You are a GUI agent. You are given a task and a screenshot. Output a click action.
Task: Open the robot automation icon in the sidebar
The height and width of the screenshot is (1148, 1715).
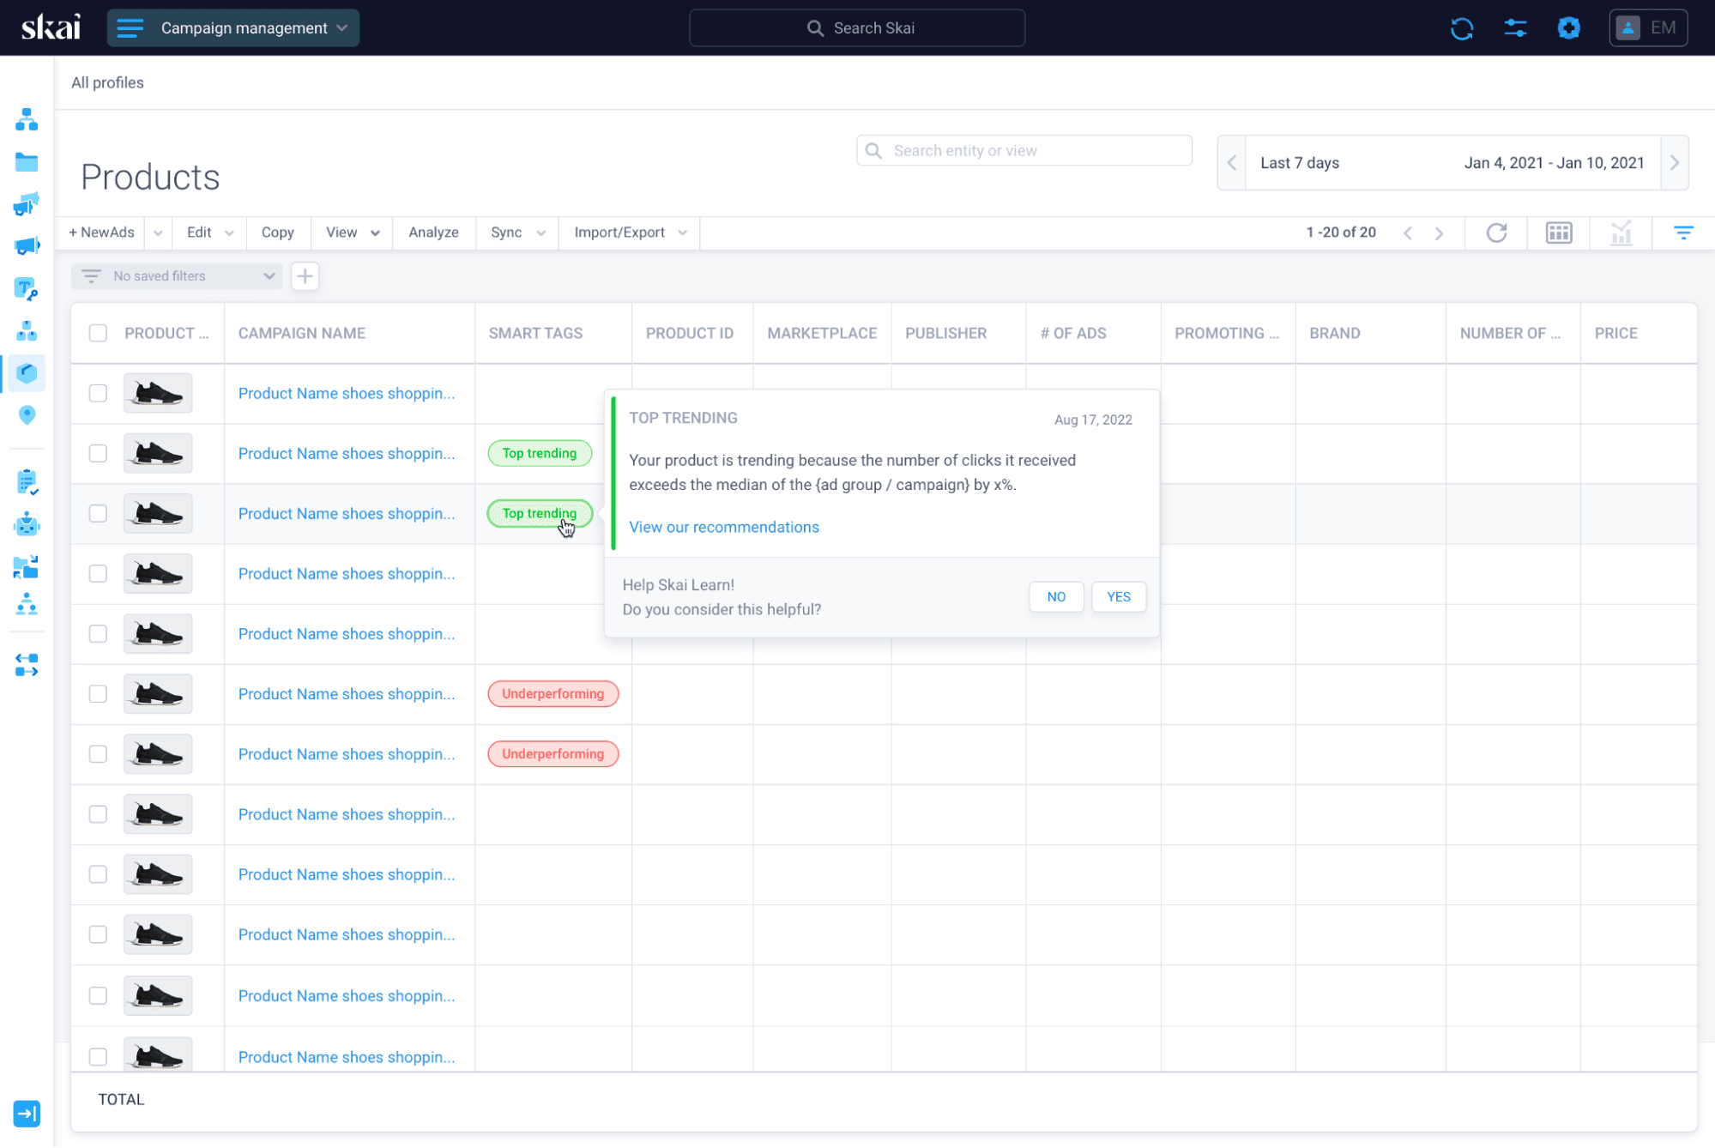[x=27, y=524]
